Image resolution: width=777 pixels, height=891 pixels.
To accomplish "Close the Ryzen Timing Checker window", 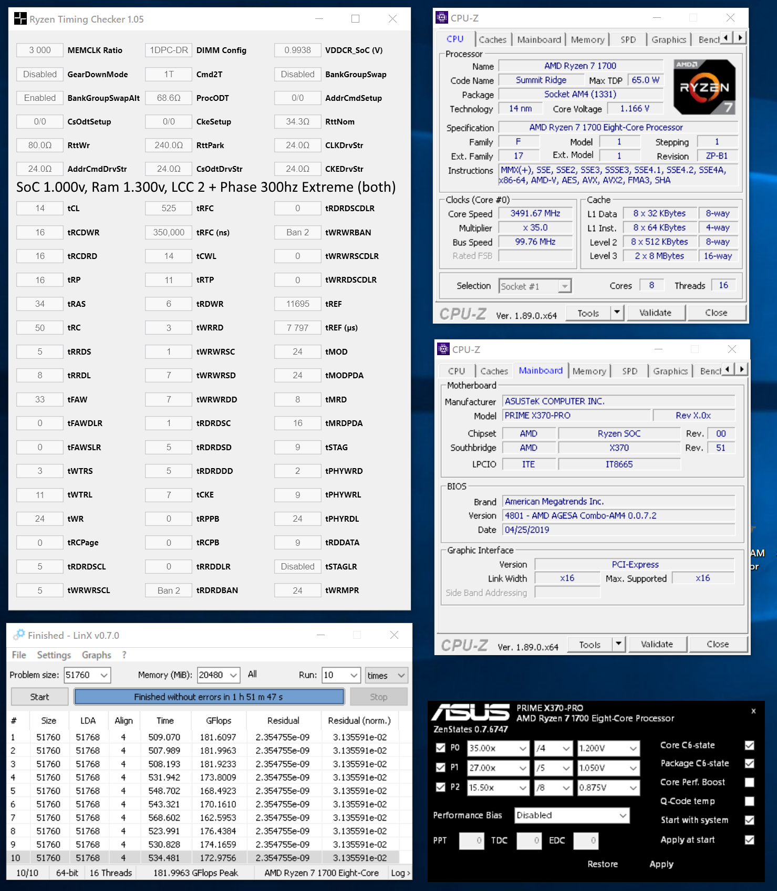I will click(392, 19).
